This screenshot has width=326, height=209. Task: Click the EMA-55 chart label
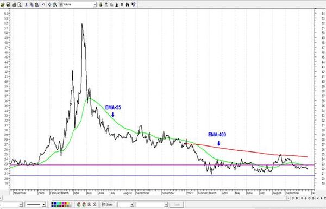[113, 107]
